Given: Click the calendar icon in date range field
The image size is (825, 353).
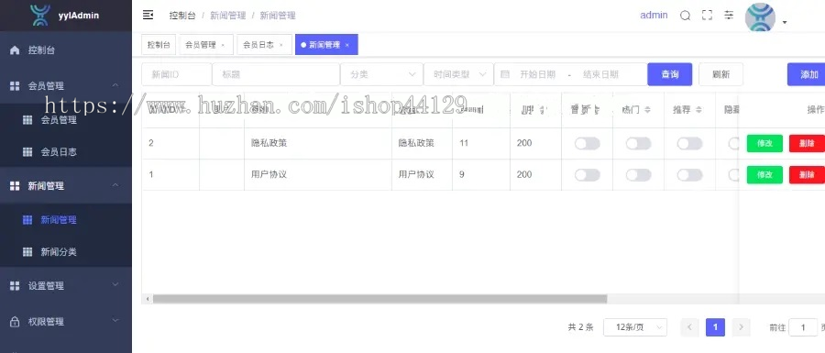Looking at the screenshot, I should coord(505,74).
